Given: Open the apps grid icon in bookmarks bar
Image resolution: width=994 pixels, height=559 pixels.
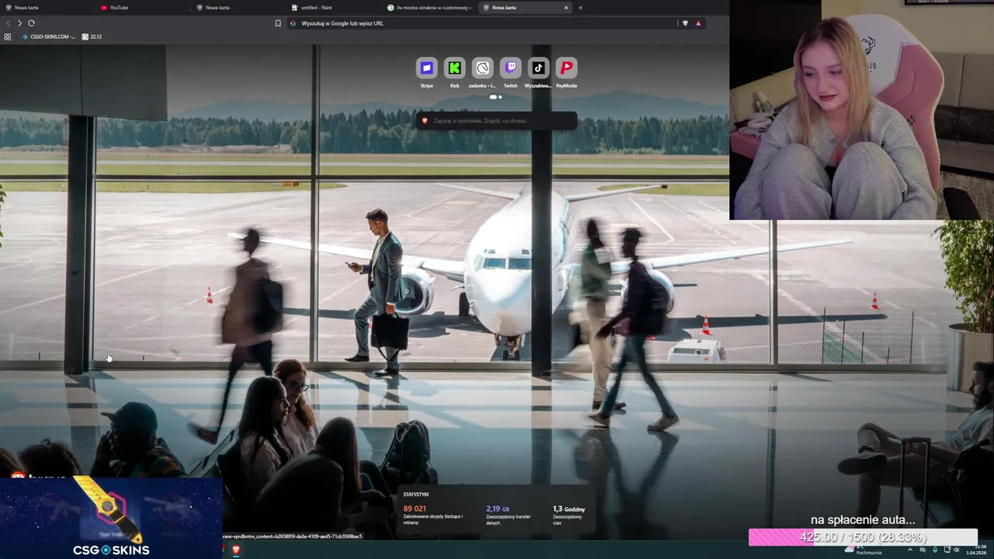Looking at the screenshot, I should (8, 36).
